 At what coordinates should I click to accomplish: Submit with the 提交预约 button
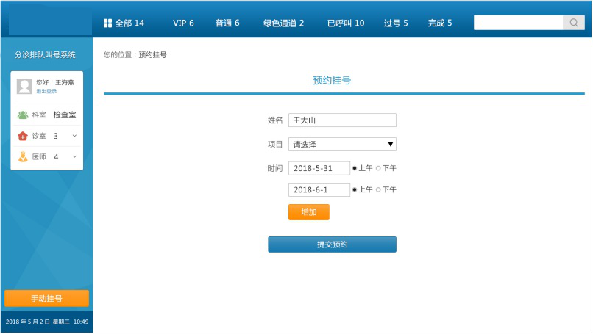coord(332,244)
